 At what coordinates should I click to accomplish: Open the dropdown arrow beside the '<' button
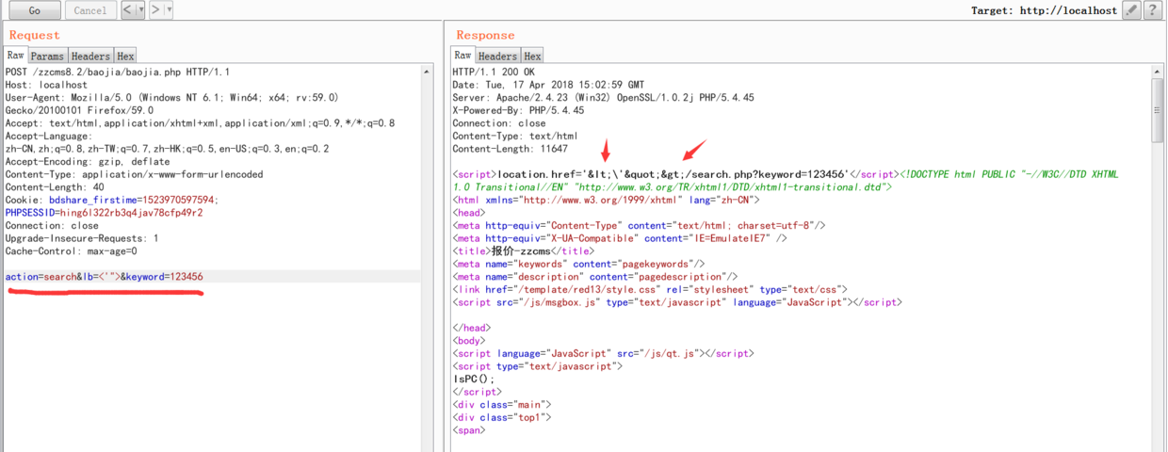[x=140, y=10]
